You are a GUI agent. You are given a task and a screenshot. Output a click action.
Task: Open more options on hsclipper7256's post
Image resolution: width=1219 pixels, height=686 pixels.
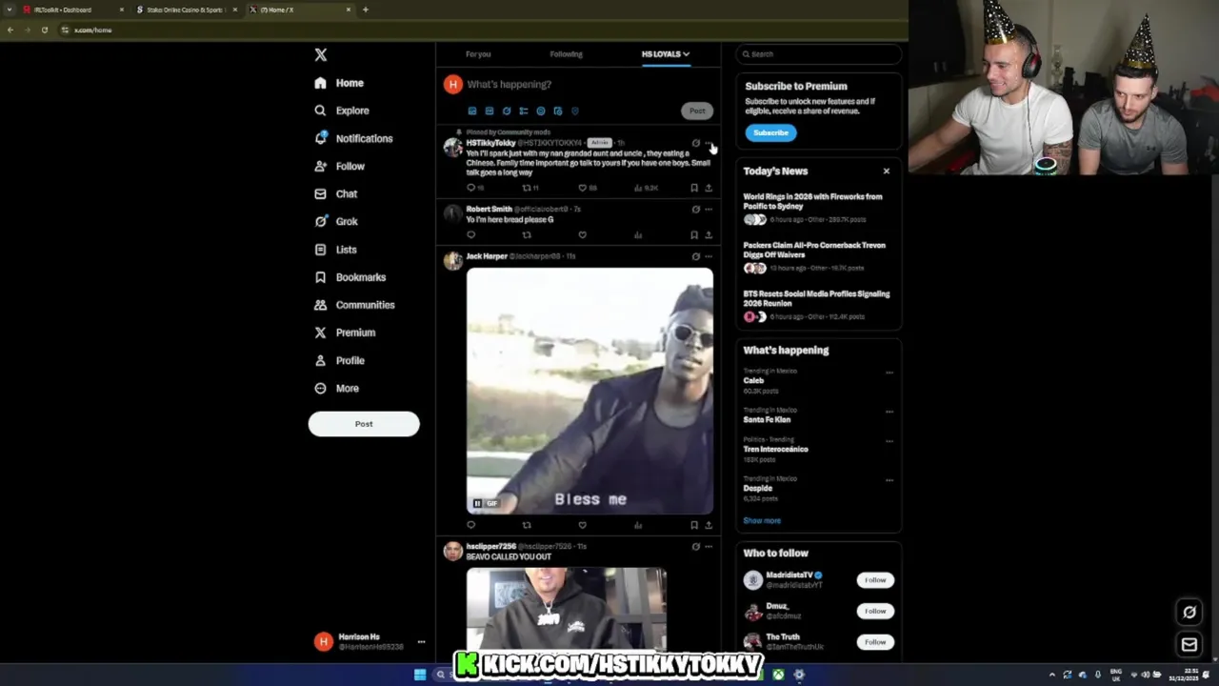[x=708, y=547]
